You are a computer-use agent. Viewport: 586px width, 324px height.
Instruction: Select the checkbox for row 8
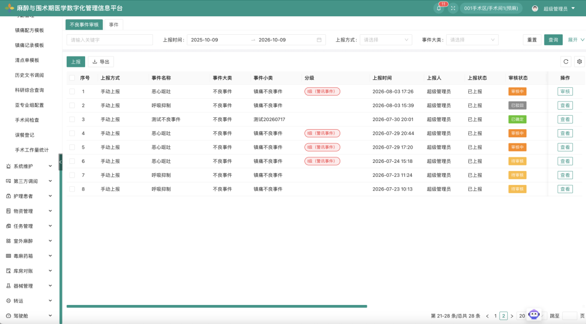pos(72,189)
